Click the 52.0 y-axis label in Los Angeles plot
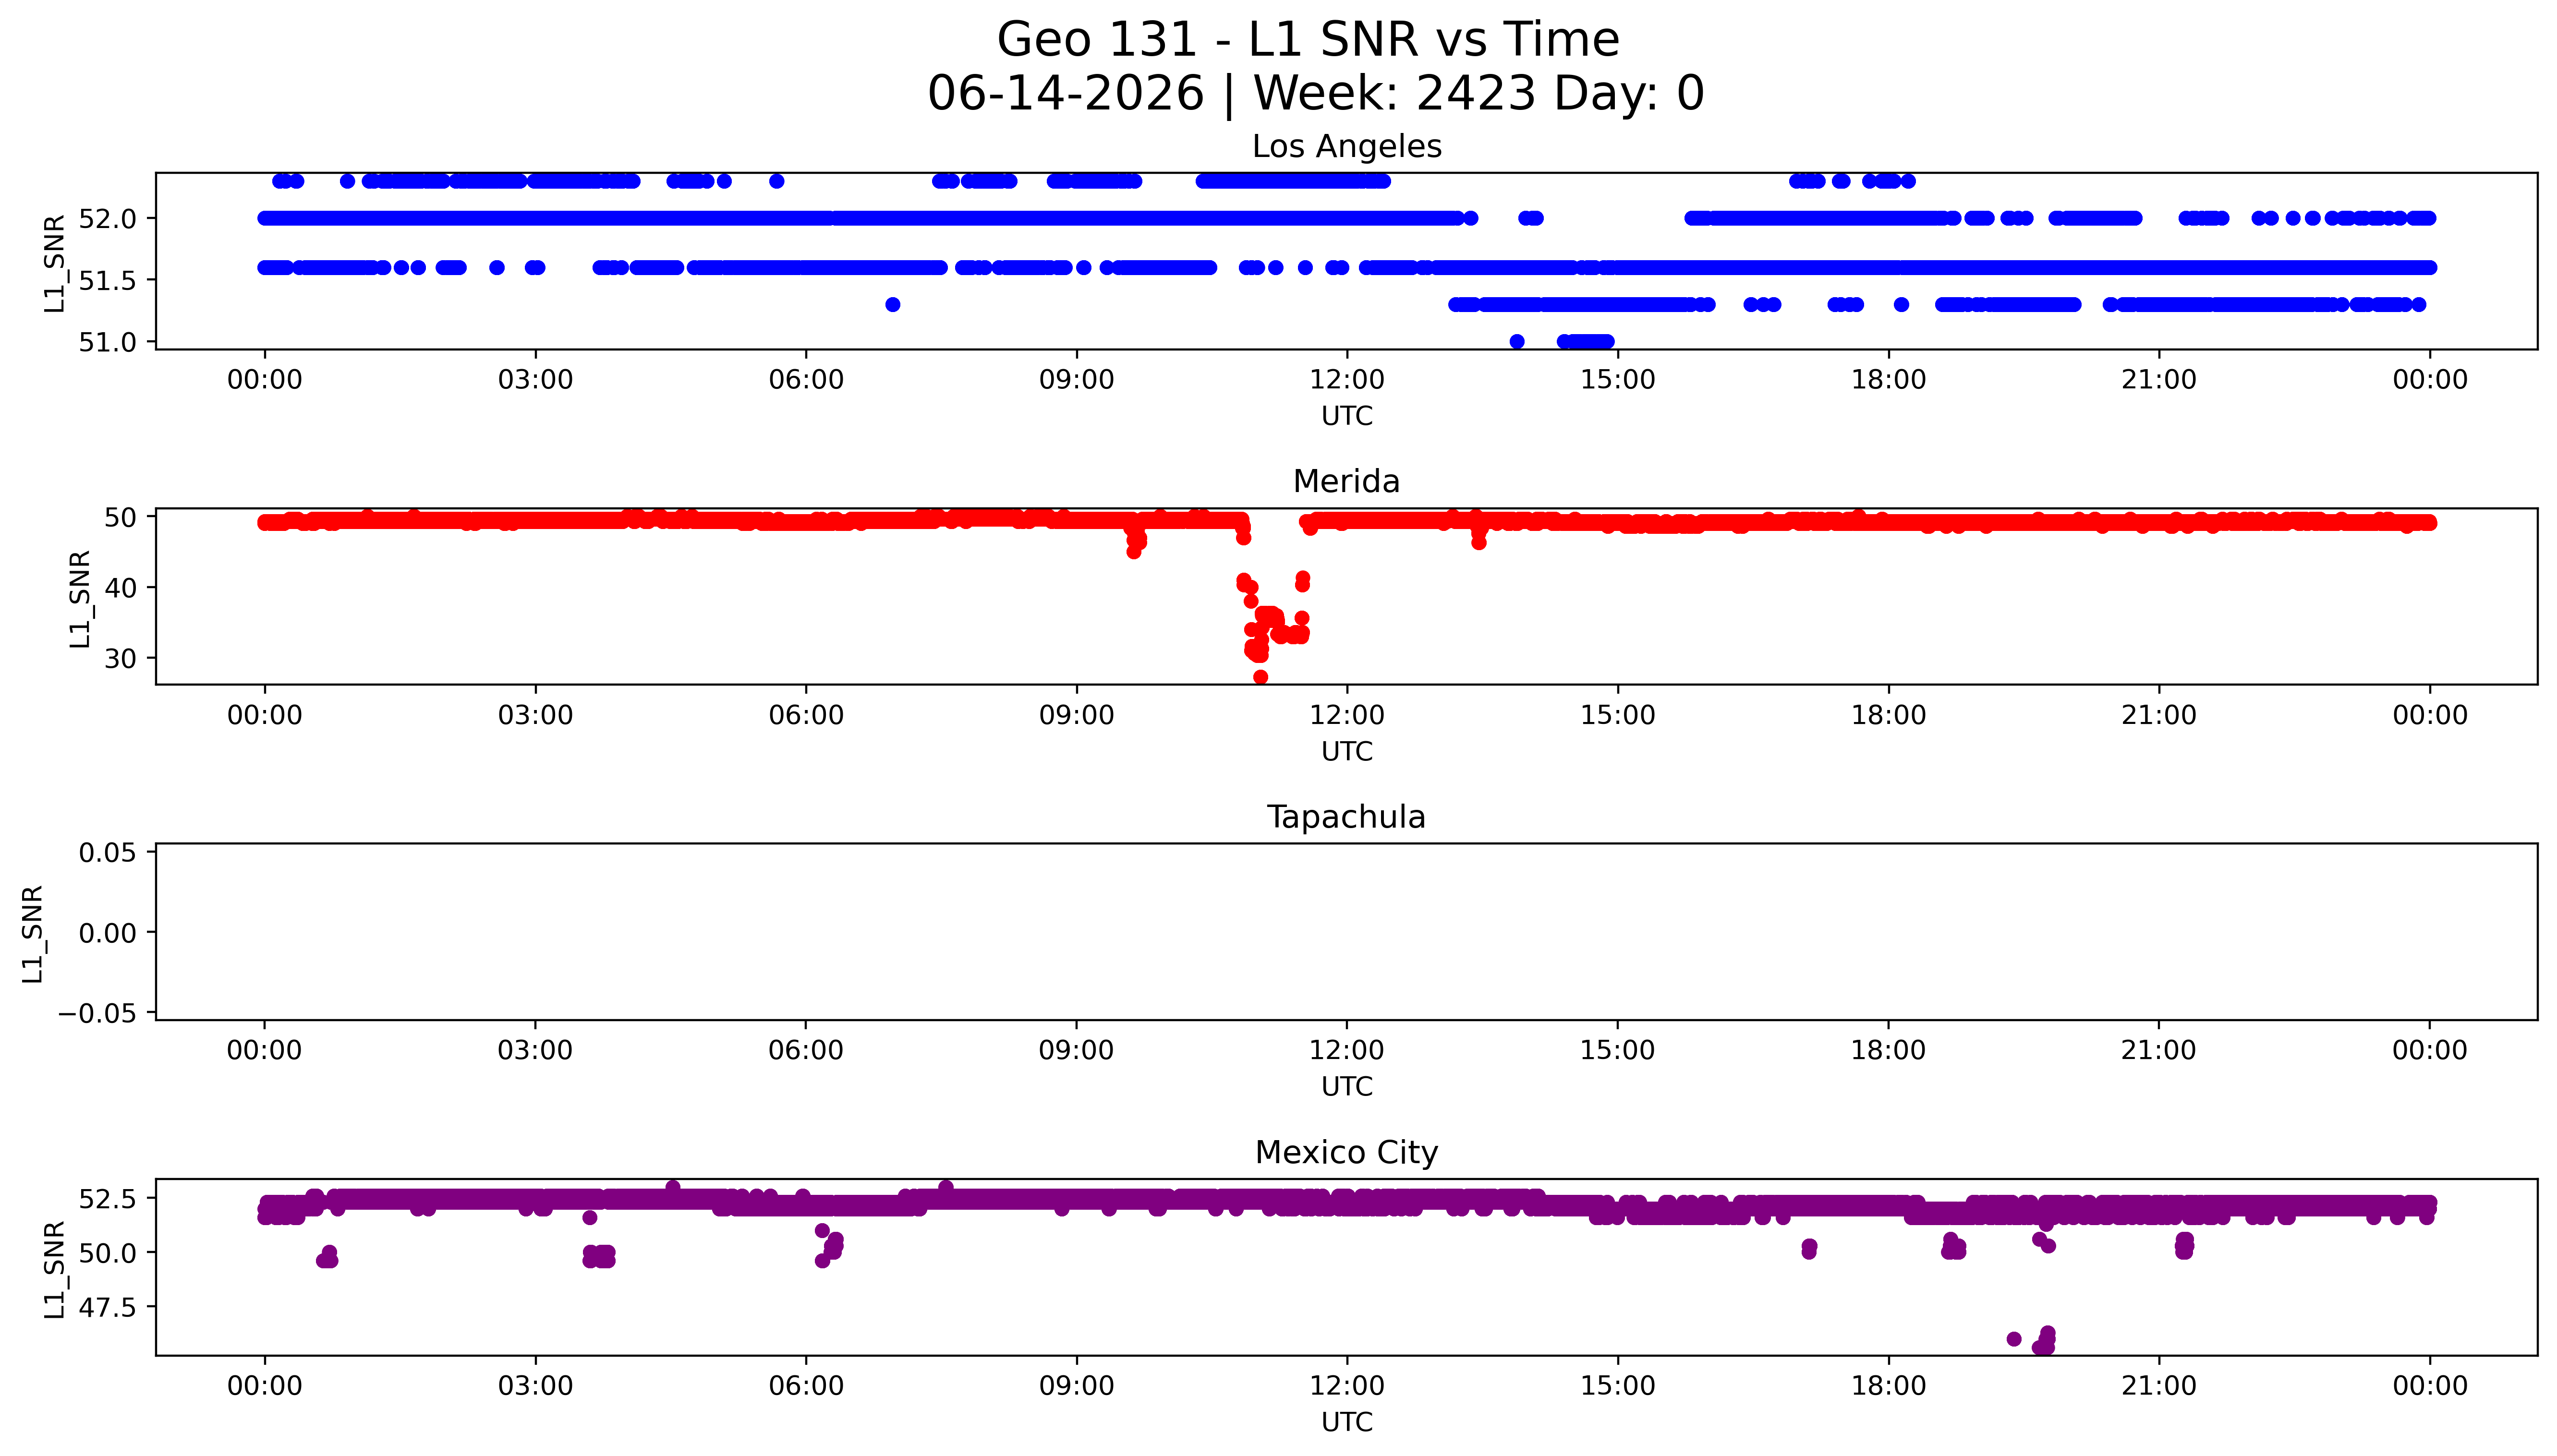The width and height of the screenshot is (2557, 1456). [x=106, y=218]
